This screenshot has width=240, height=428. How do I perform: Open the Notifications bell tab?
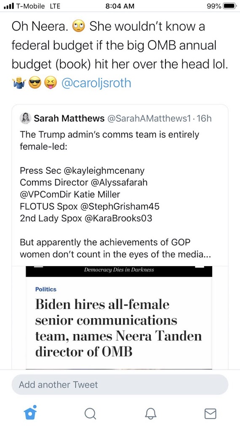pyautogui.click(x=150, y=414)
